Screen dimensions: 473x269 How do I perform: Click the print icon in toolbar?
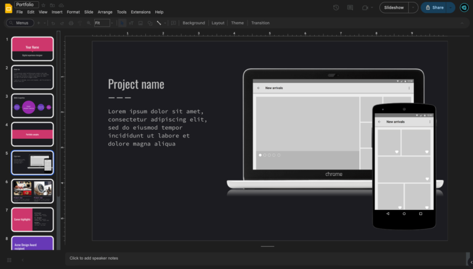pos(71,23)
